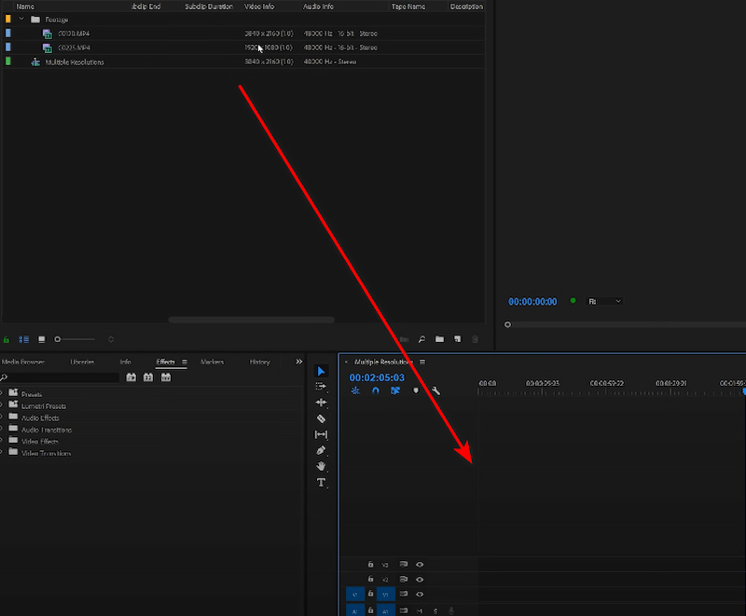Expand the Audio Transitions folder
Image resolution: width=746 pixels, height=616 pixels.
(x=2, y=429)
